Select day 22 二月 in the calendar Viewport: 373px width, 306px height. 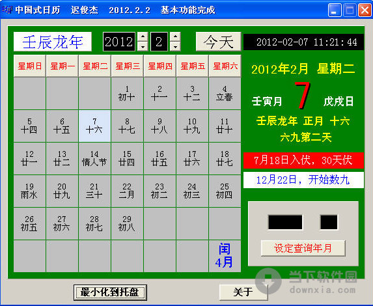point(128,191)
